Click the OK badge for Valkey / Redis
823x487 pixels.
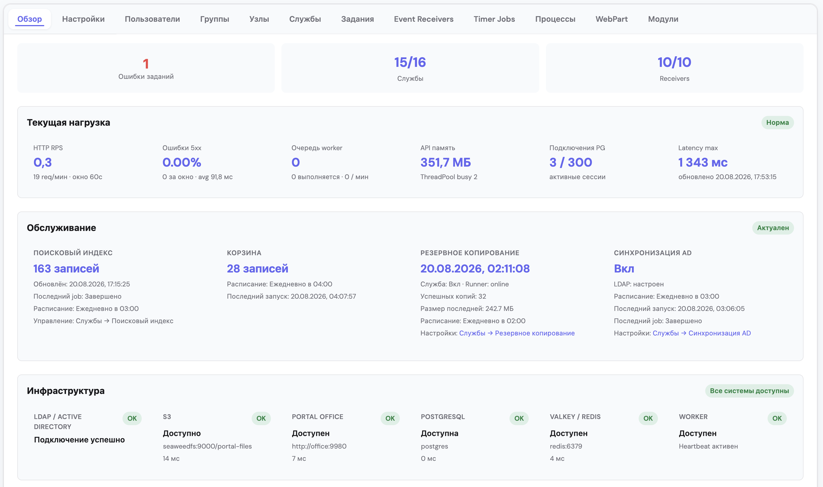click(648, 418)
